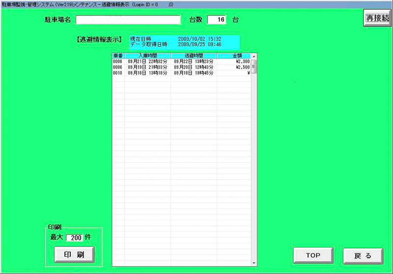Sort by the 車番 column header
393x274 pixels.
(x=118, y=56)
